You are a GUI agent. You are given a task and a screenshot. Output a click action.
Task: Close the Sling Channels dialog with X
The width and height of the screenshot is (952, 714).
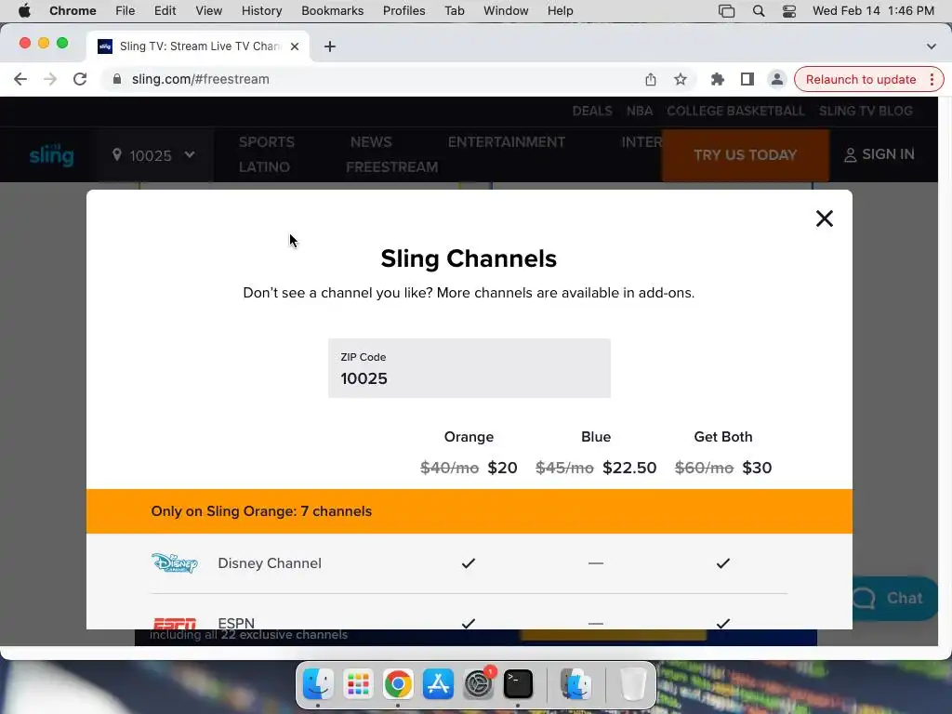coord(824,218)
